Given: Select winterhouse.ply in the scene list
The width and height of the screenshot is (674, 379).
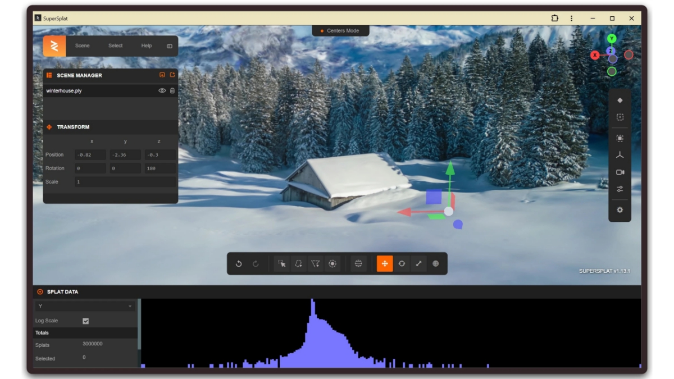Looking at the screenshot, I should 111,90.
